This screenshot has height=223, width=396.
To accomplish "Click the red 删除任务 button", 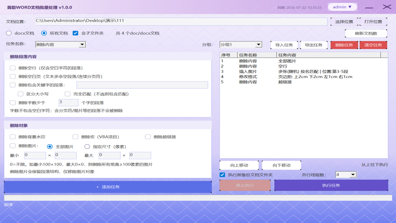I will (x=344, y=45).
